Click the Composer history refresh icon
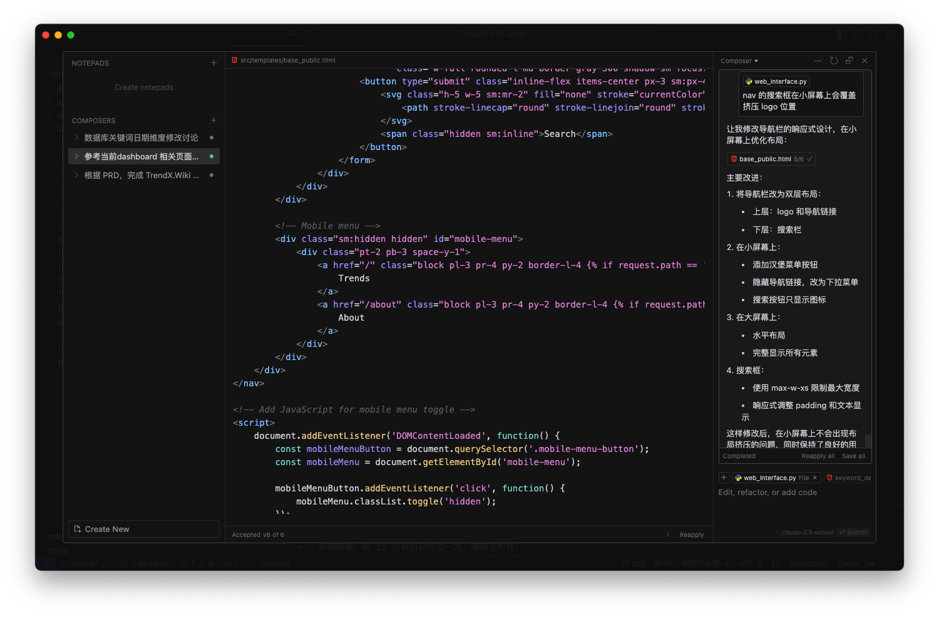939x617 pixels. [834, 61]
